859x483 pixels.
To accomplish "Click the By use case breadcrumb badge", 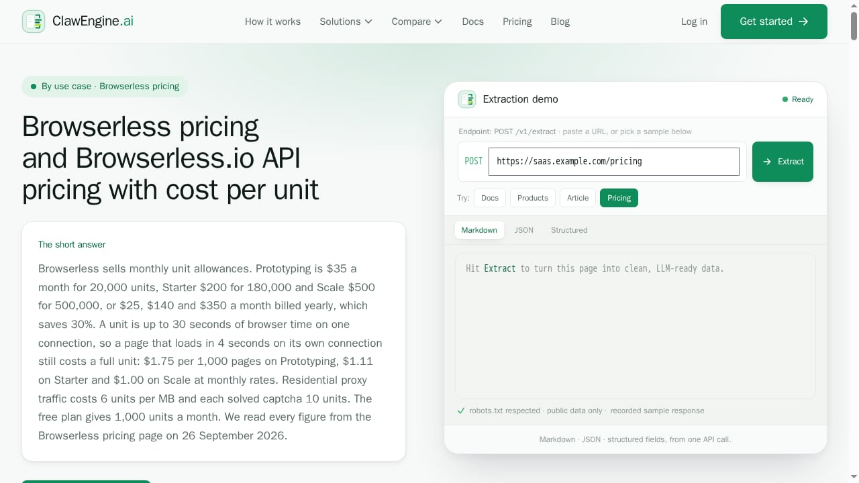I will point(105,87).
